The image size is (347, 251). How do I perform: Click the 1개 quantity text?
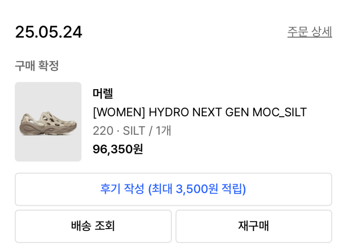[x=163, y=131]
